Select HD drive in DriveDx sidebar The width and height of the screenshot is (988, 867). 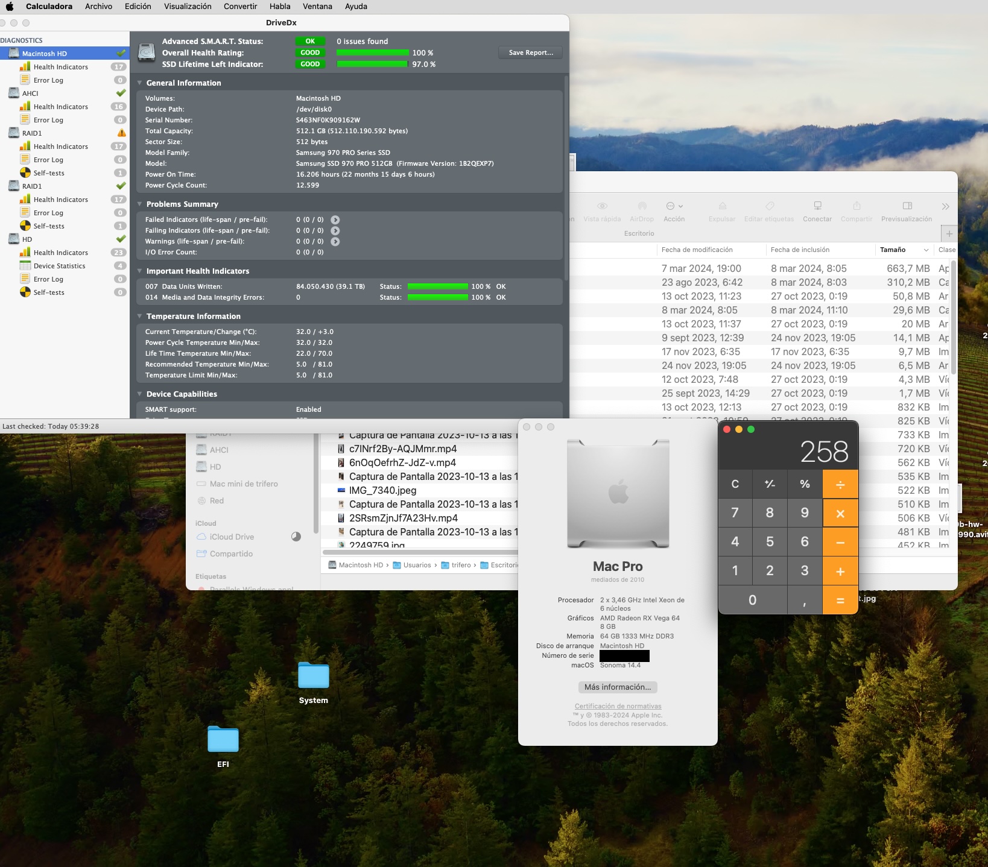click(x=65, y=239)
